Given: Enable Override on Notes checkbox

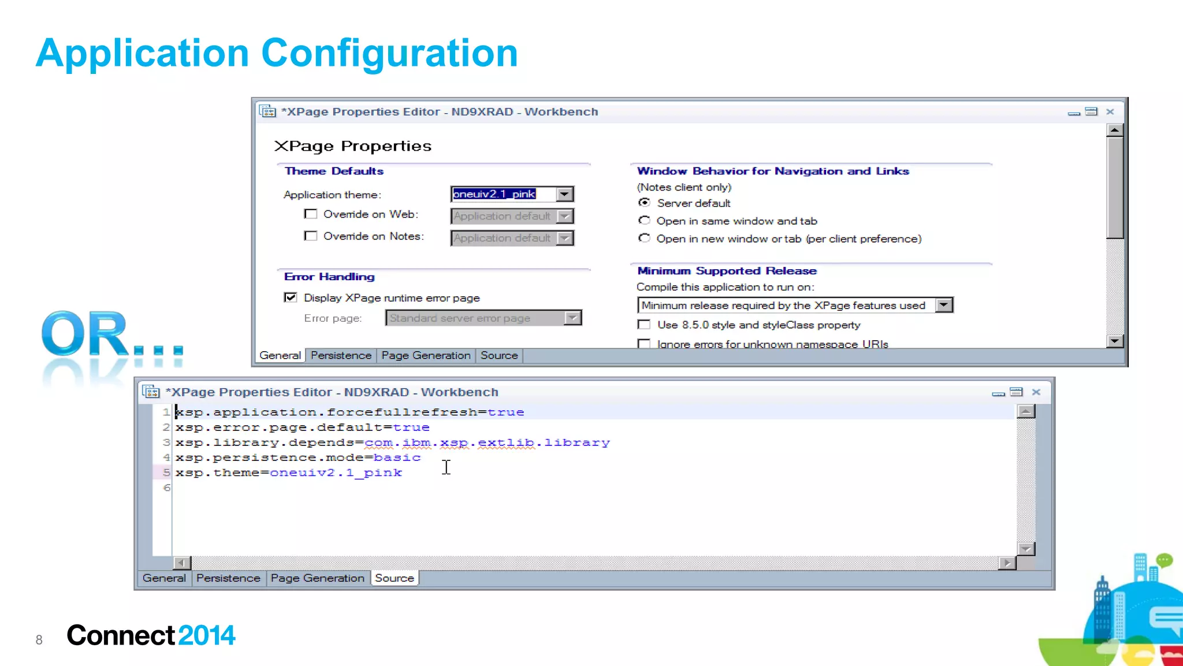Looking at the screenshot, I should [x=311, y=236].
